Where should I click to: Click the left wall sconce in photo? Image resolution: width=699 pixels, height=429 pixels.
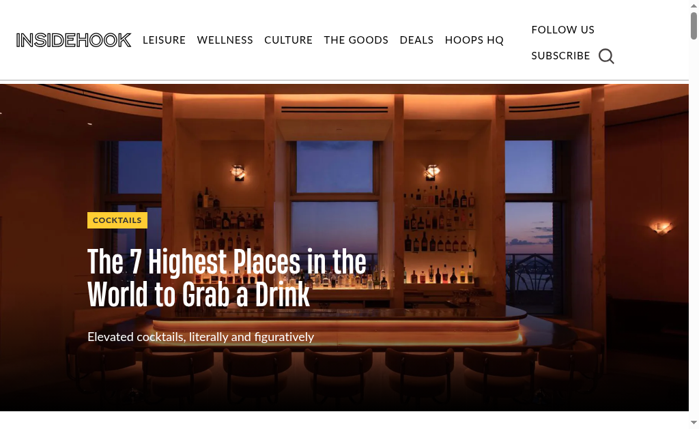click(x=239, y=172)
